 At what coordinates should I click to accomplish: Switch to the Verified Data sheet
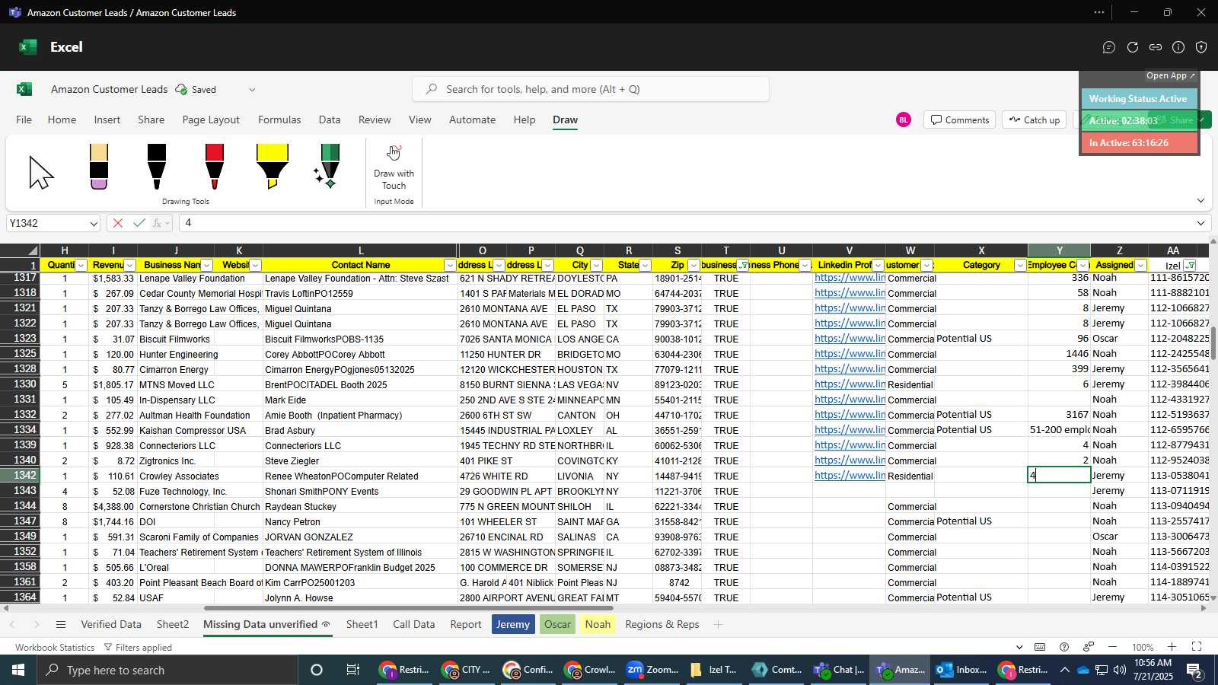tap(111, 625)
